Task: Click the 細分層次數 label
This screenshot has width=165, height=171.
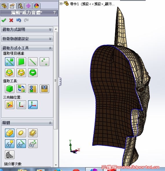Action: (x=13, y=164)
